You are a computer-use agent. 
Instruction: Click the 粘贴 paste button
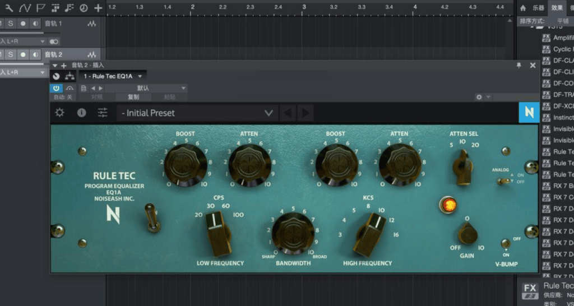tap(169, 97)
